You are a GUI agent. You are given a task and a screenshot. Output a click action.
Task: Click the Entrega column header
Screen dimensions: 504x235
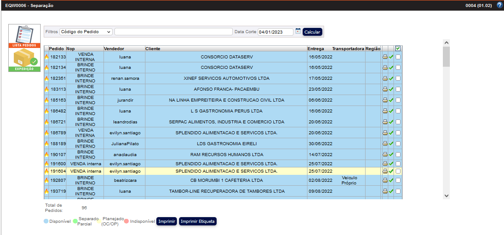click(x=316, y=48)
